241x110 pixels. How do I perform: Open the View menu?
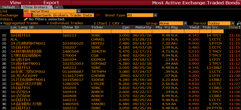[x=16, y=3]
